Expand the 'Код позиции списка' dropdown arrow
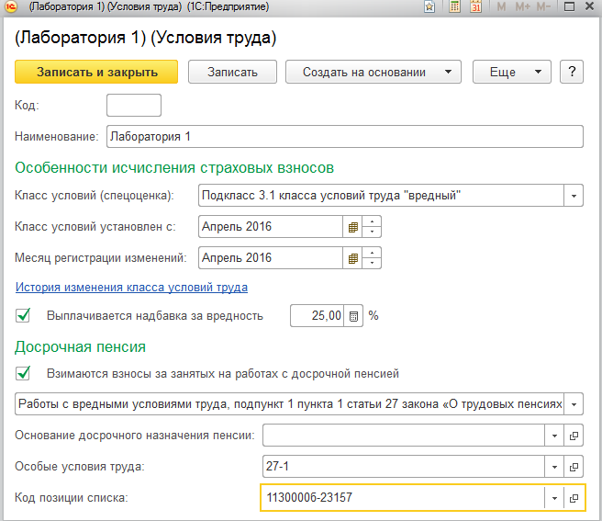 click(552, 497)
